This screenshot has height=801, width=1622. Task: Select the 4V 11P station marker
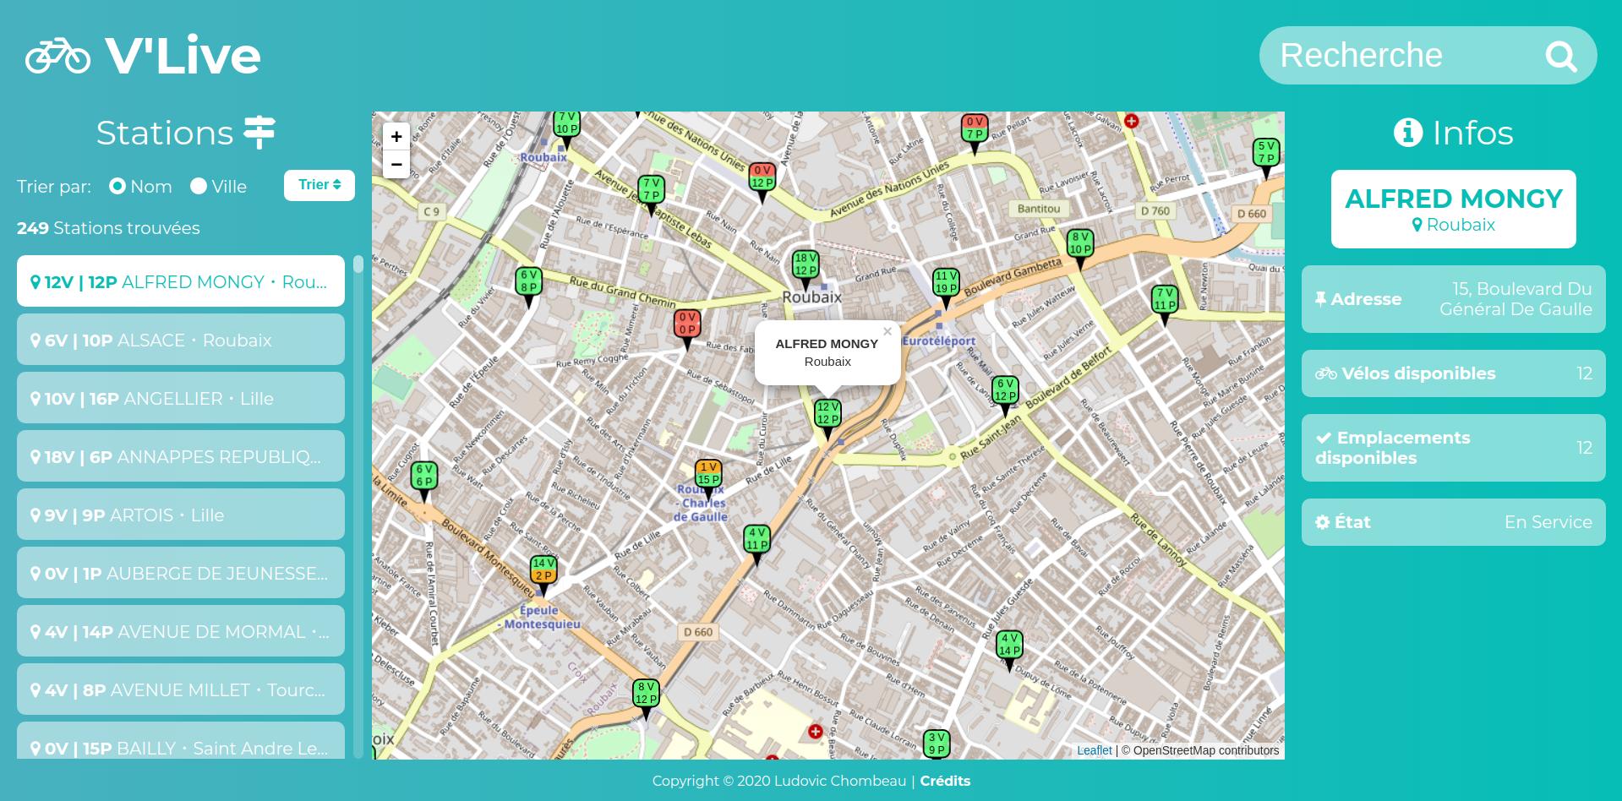pyautogui.click(x=756, y=545)
